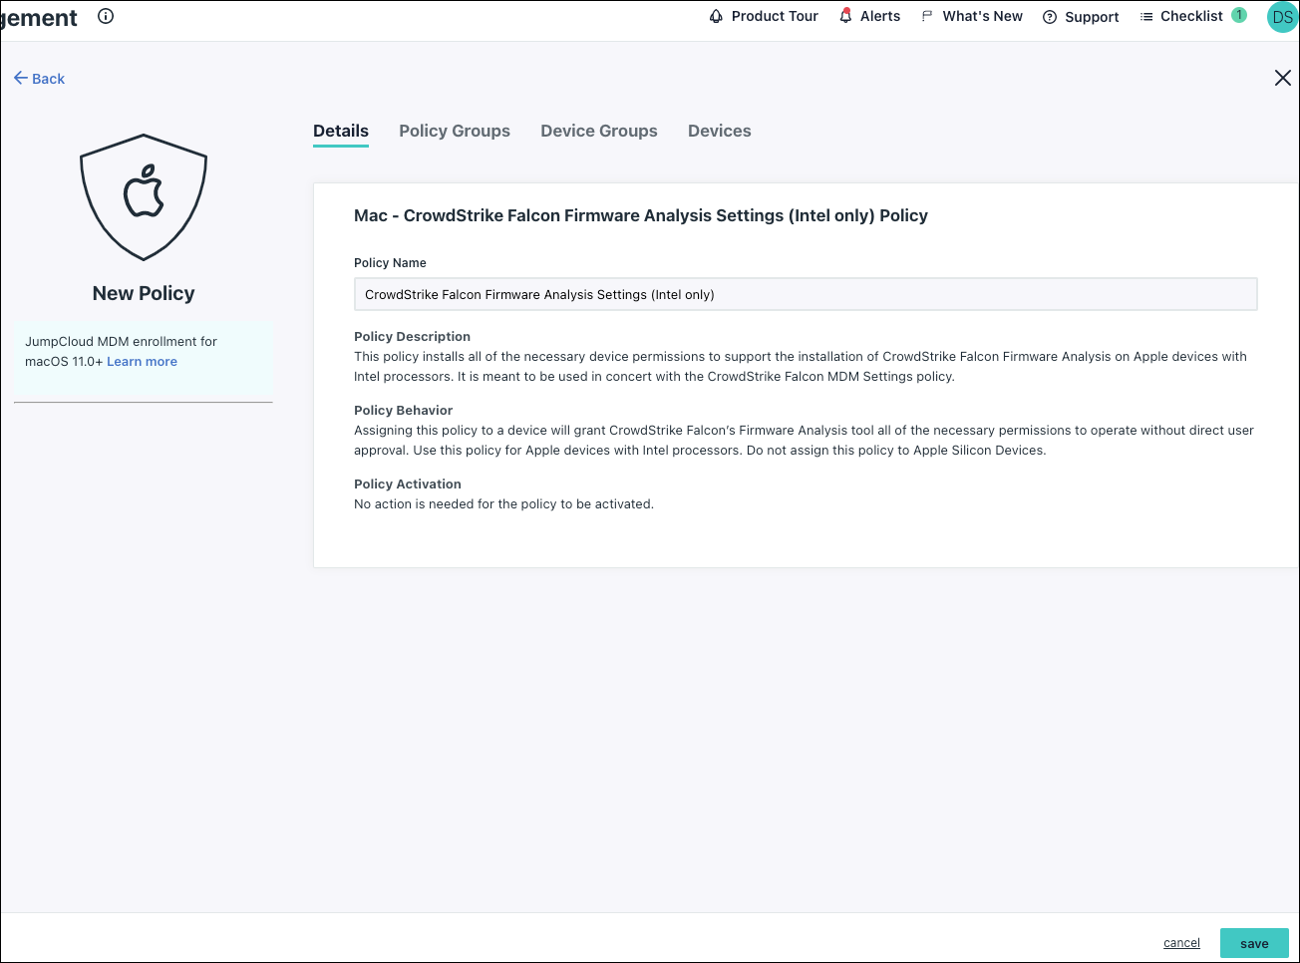View What's New flag icon

[x=928, y=16]
